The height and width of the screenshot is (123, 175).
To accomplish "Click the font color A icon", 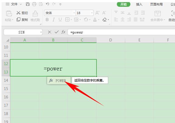I will coord(95,20).
